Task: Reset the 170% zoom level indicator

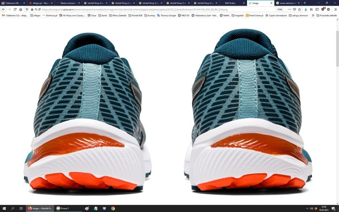Action: (280, 9)
